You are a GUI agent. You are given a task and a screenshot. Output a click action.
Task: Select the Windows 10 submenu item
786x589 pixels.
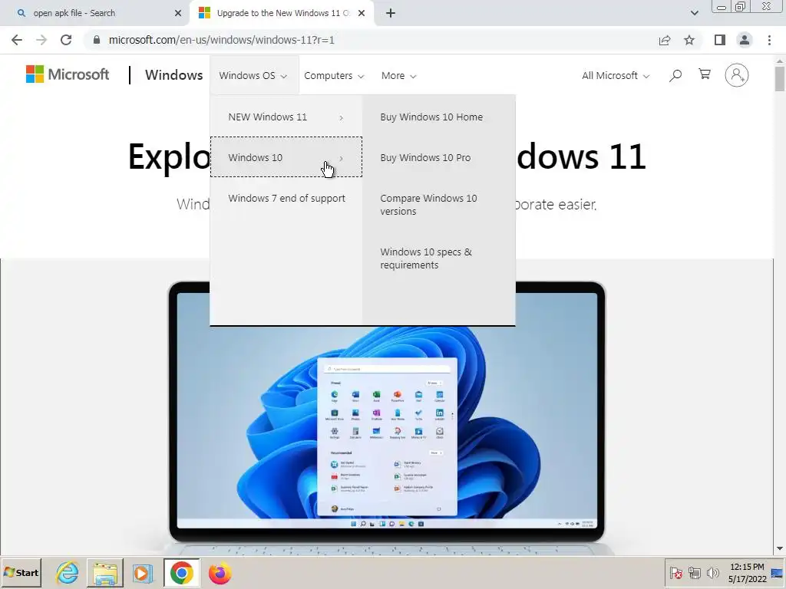click(286, 157)
